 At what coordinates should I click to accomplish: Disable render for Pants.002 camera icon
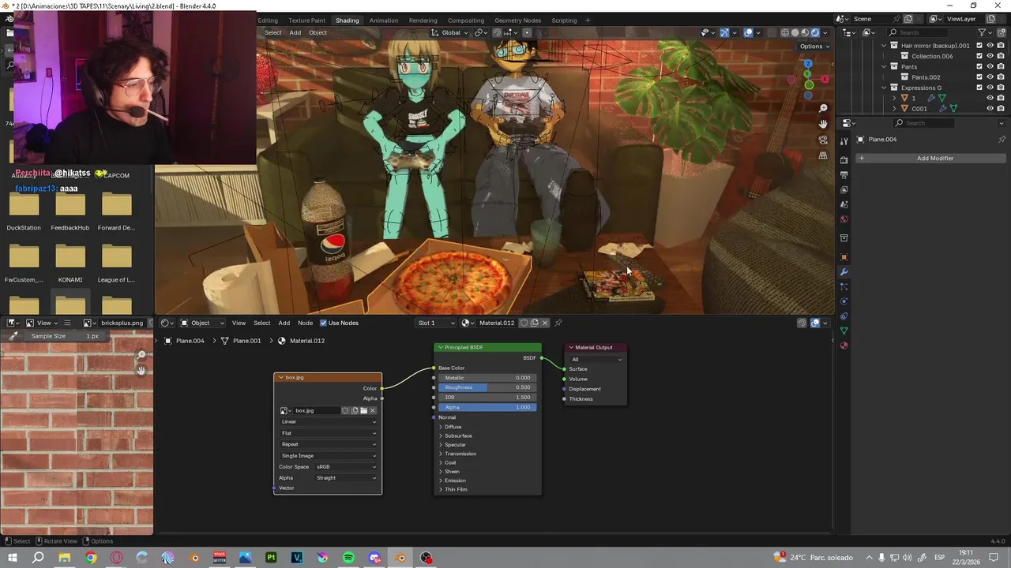(x=1001, y=77)
